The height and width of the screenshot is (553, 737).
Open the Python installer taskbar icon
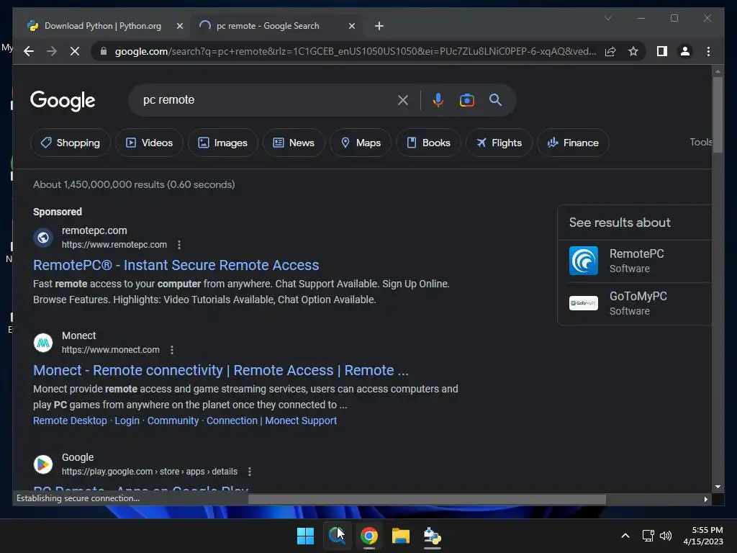[432, 536]
